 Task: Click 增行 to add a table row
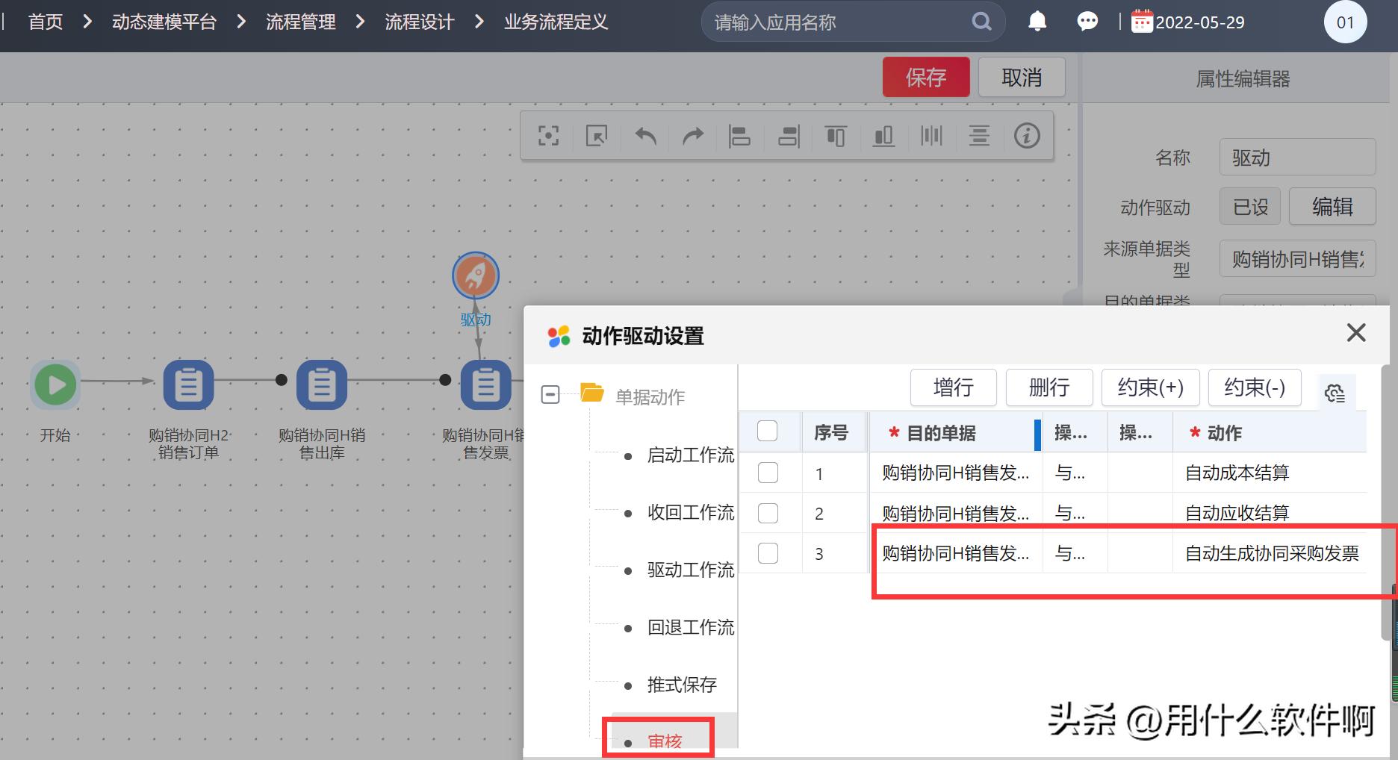(953, 387)
